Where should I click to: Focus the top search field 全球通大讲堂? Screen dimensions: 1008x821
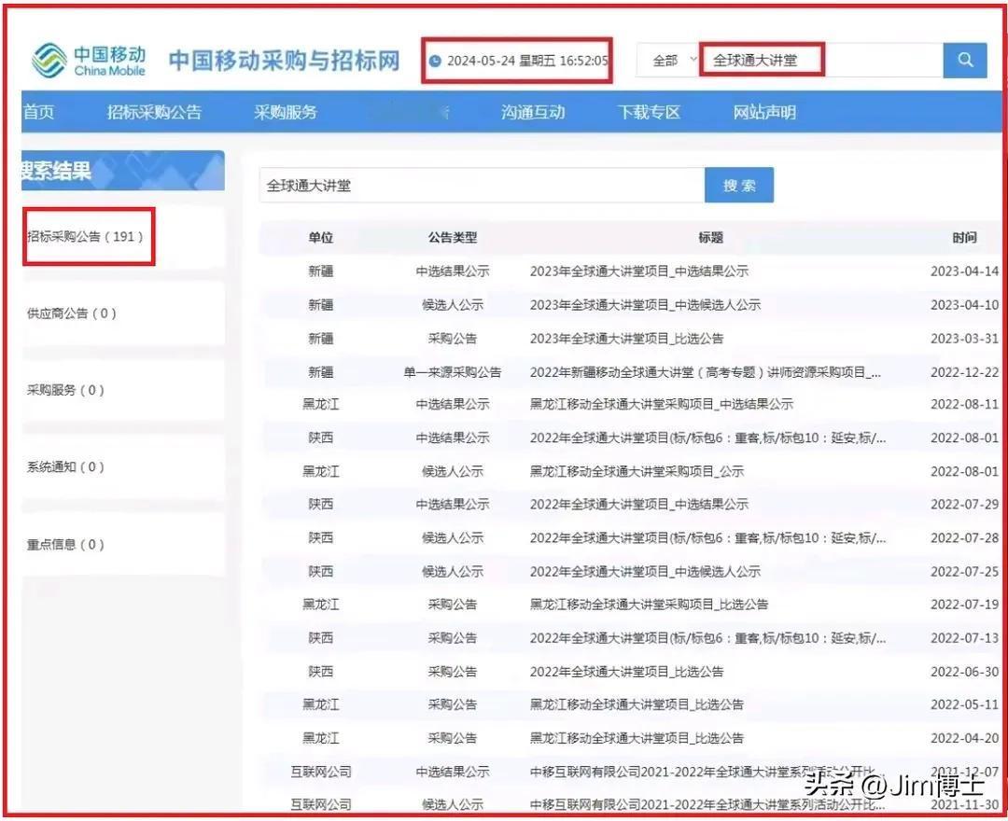tap(820, 61)
